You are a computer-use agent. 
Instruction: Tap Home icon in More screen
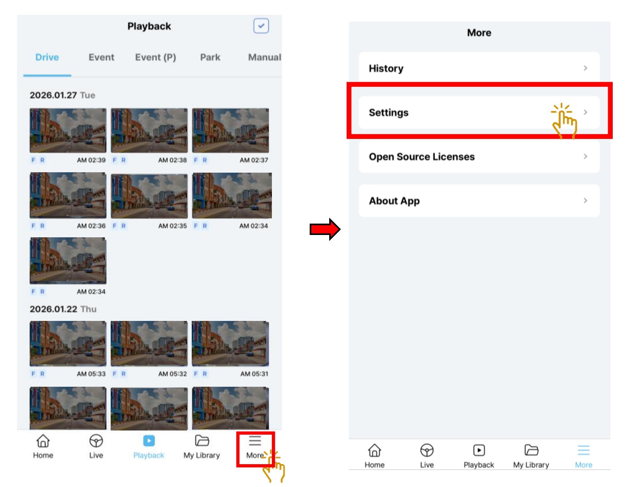(374, 451)
